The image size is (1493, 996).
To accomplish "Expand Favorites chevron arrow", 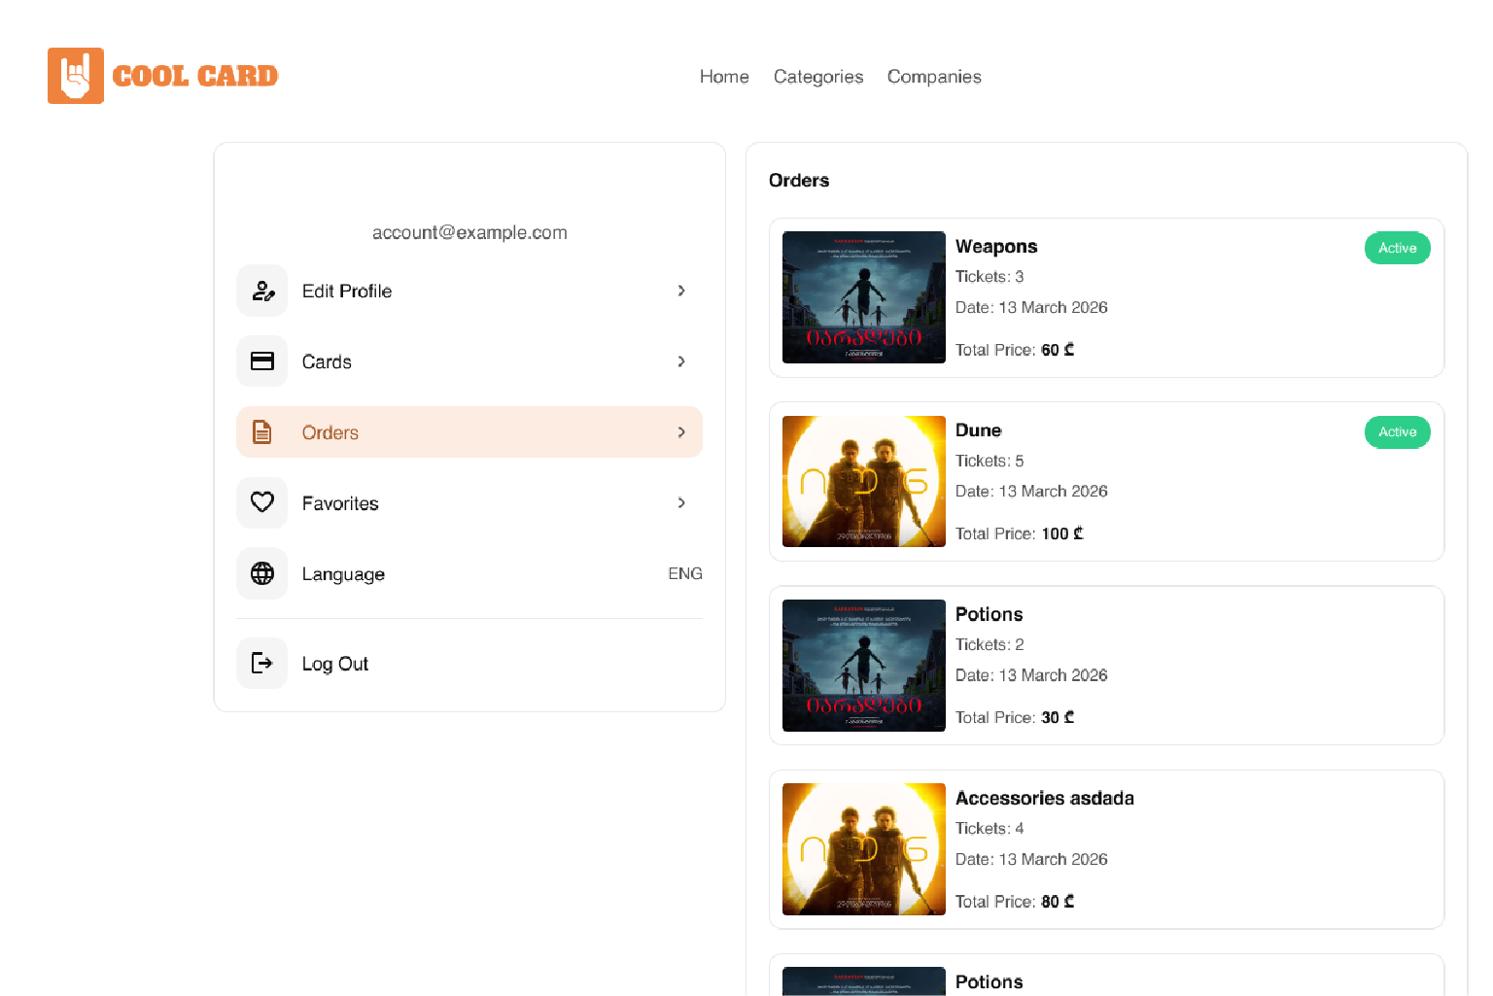I will coord(681,502).
